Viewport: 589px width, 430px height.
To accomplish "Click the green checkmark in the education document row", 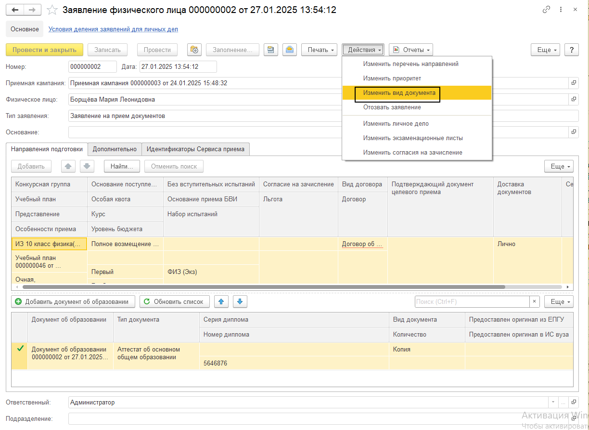I will pos(20,349).
